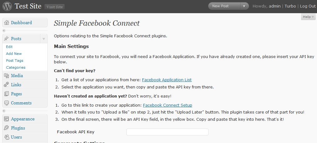Collapse sidebar using top separator arrow
Screen dimensions: 317x143
click(x=4, y=30)
